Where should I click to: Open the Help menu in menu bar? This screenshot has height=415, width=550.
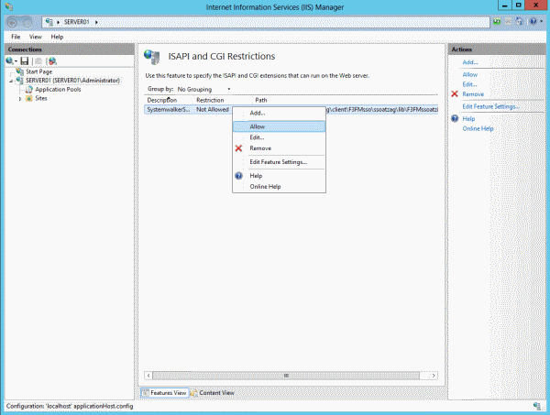[x=57, y=37]
